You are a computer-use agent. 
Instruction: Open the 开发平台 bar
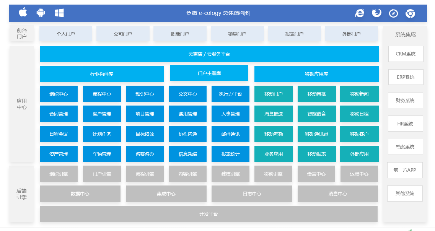pyautogui.click(x=209, y=214)
